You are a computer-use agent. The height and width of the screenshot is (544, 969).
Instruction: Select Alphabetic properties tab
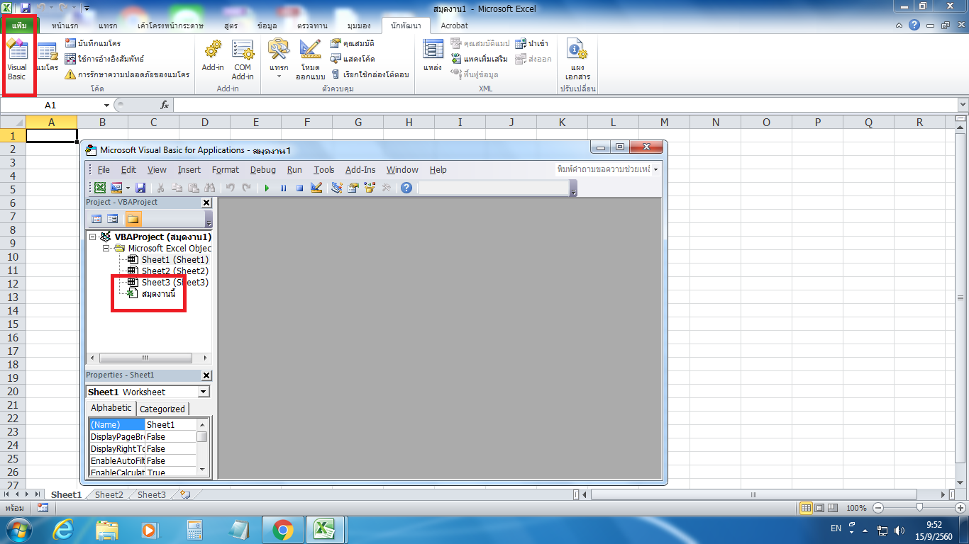(111, 408)
